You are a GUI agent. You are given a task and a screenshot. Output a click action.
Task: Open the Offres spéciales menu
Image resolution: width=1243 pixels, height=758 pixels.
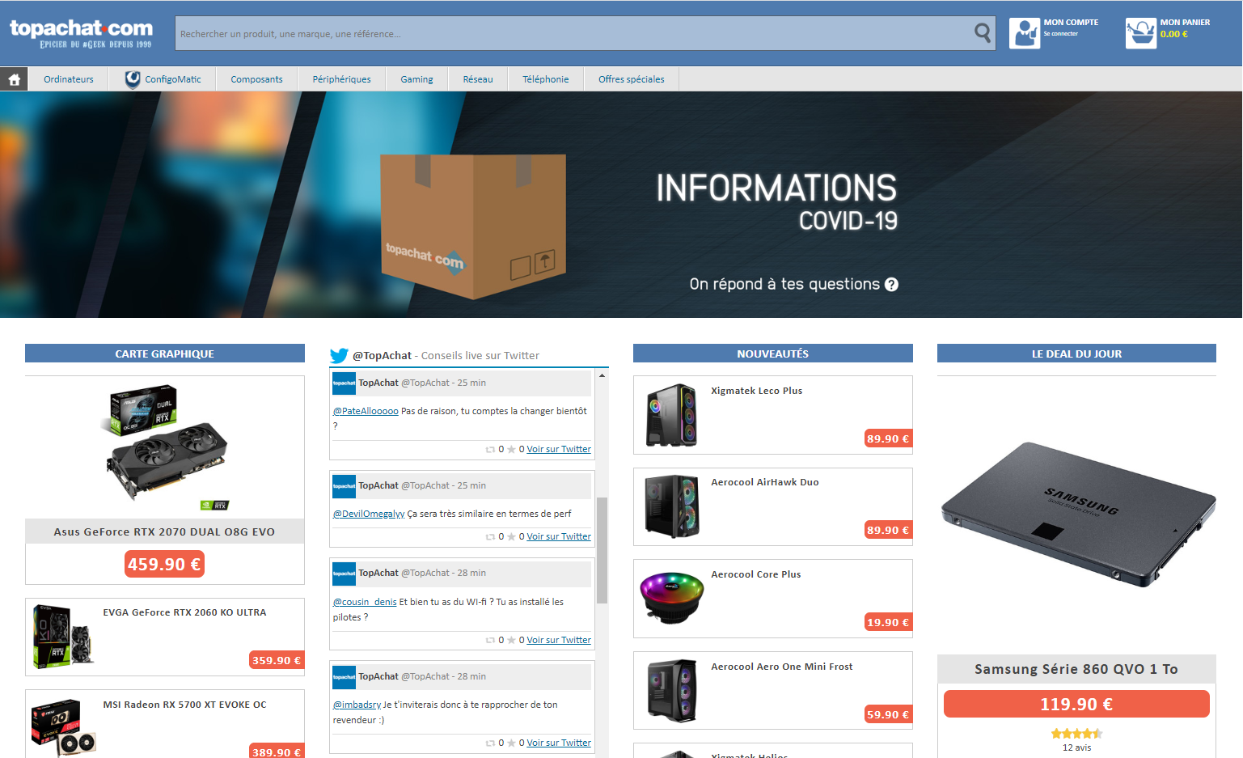tap(631, 78)
